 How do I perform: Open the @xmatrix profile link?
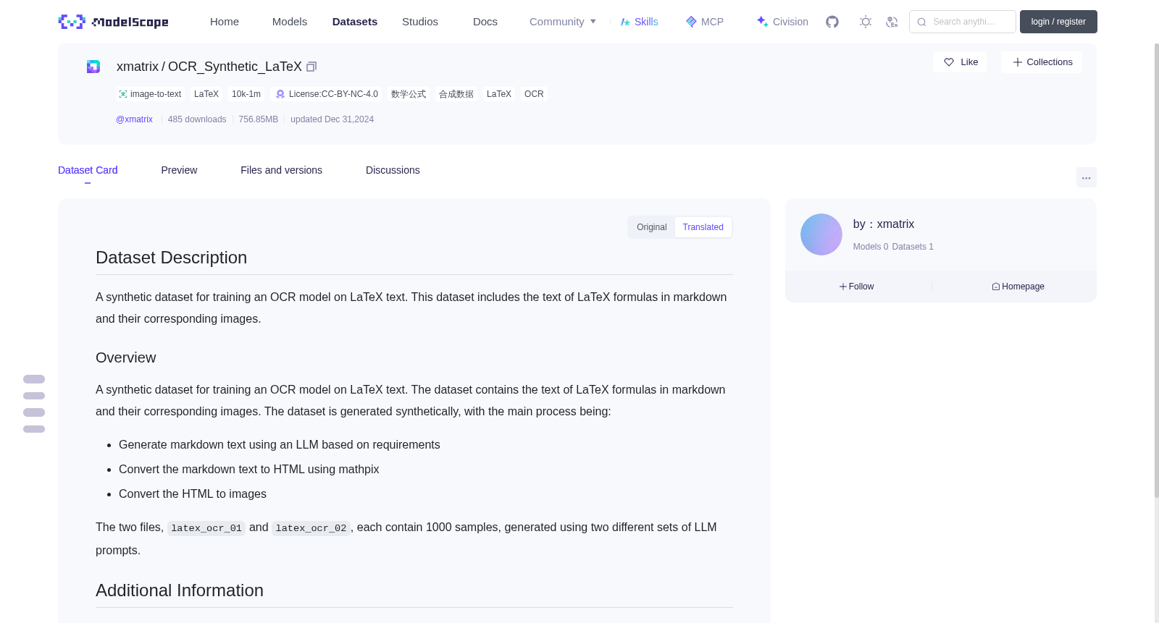point(134,119)
